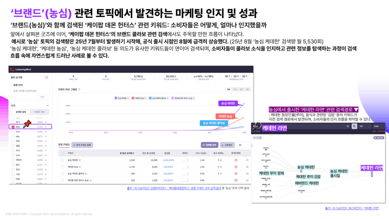389x219 pixels.
Task: Open the 전체 dropdown in path finder header
Action: (364, 126)
